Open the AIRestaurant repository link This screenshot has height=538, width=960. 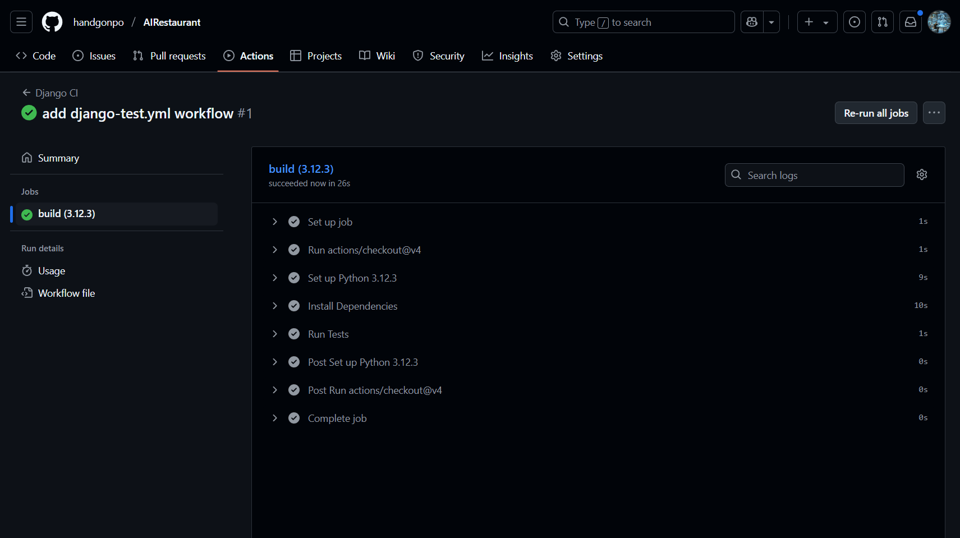point(172,22)
